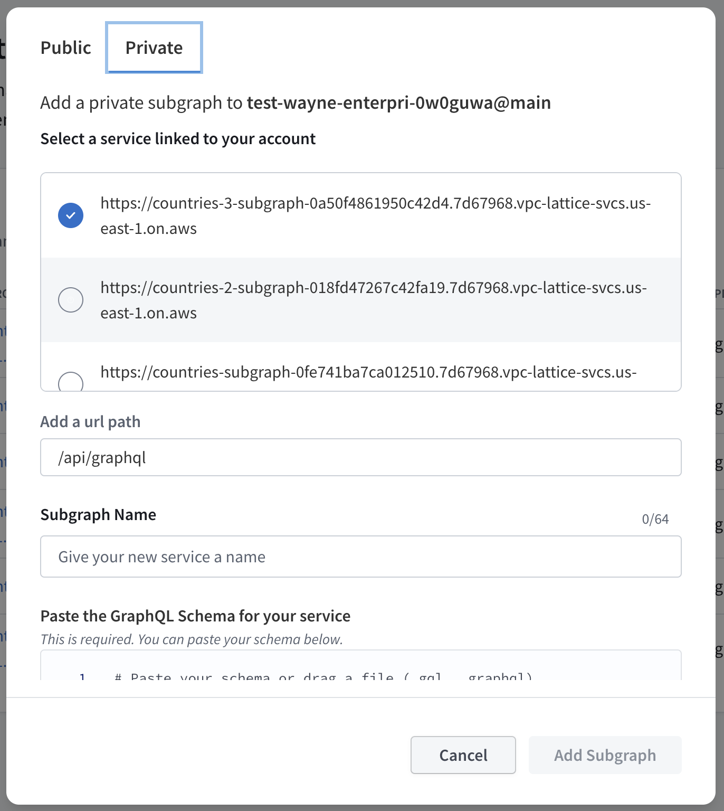Click the "Add a url path" label
Screen dimensions: 724x811
pos(91,422)
